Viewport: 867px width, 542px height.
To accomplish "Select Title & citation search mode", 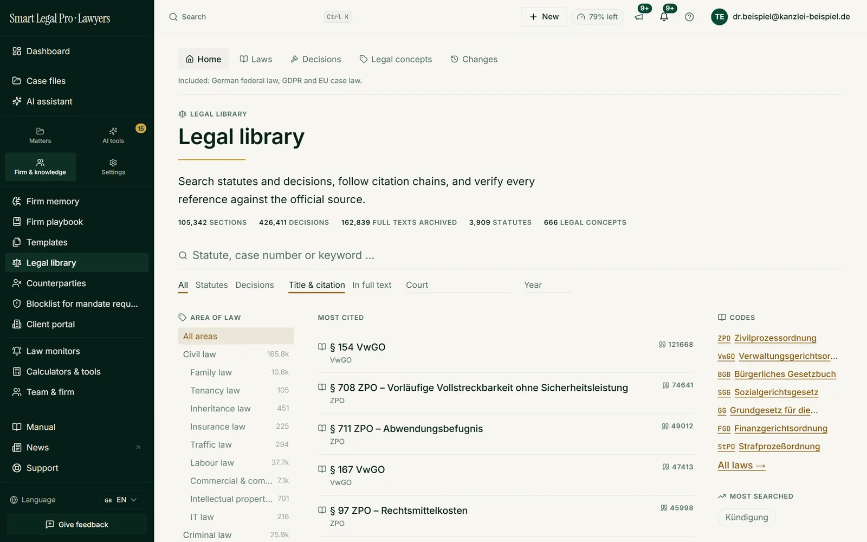I will 316,285.
